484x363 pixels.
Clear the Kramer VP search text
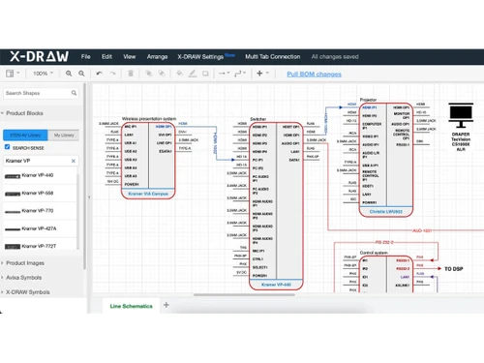tap(74, 161)
